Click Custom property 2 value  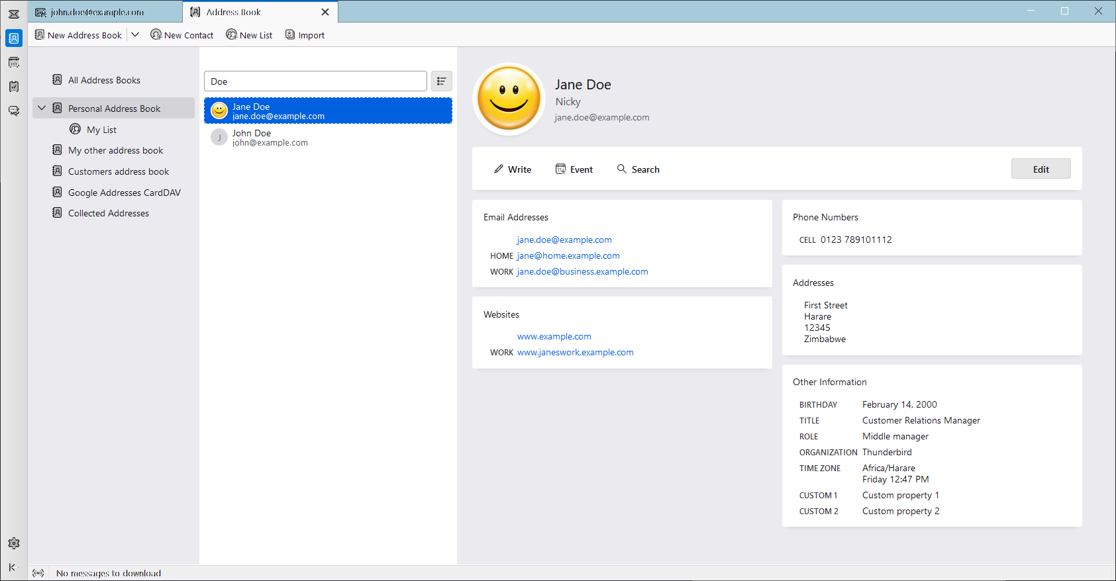[901, 511]
